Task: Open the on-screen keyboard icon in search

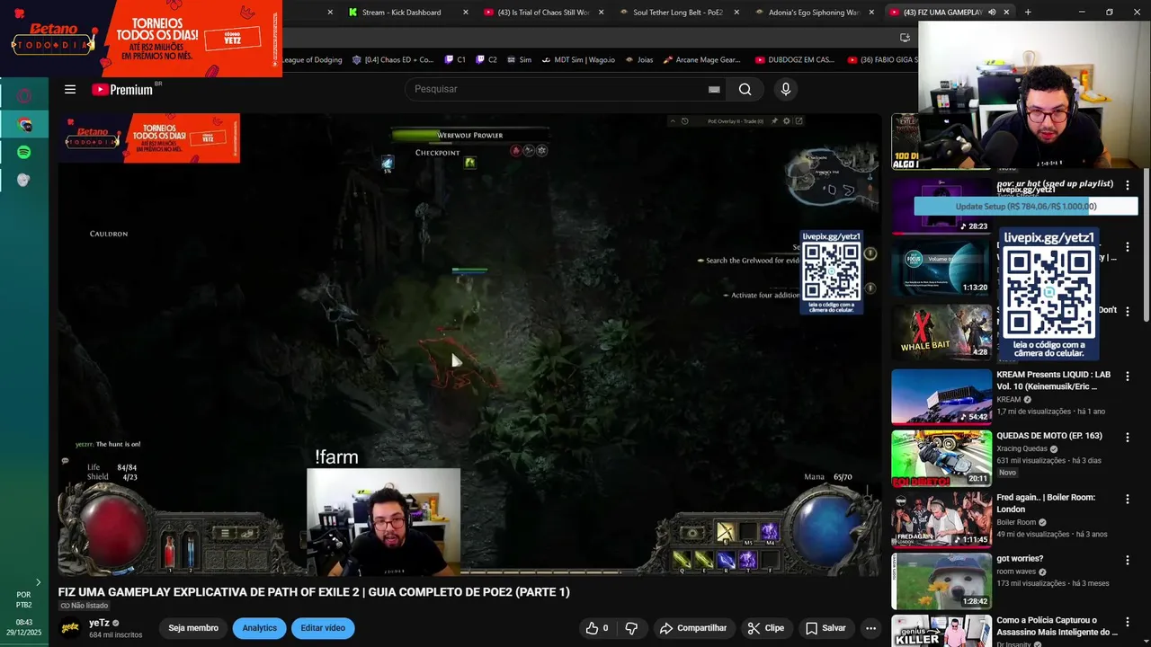Action: (x=714, y=89)
